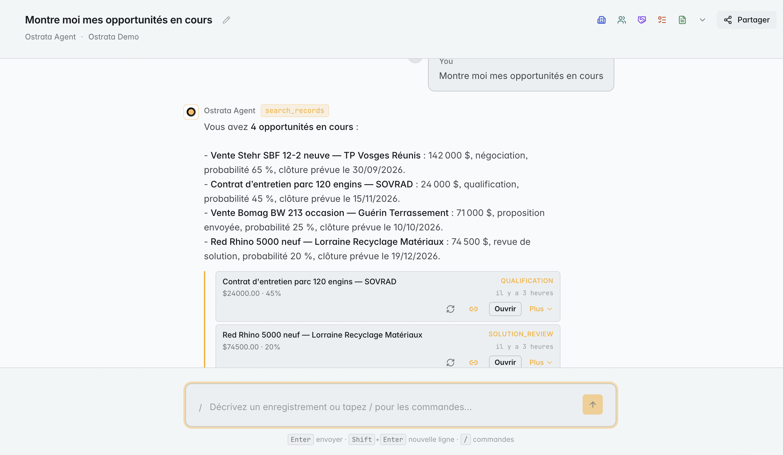Refresh the SOVRAD contract record card
The width and height of the screenshot is (783, 455).
pyautogui.click(x=450, y=309)
